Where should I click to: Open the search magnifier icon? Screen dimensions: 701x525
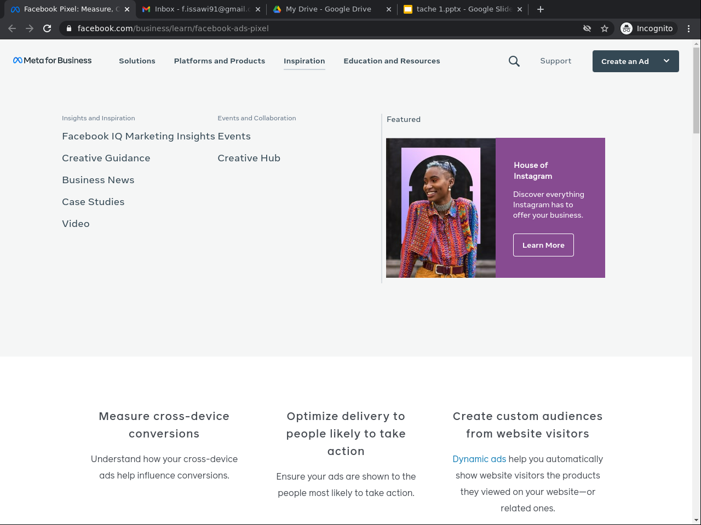(514, 61)
